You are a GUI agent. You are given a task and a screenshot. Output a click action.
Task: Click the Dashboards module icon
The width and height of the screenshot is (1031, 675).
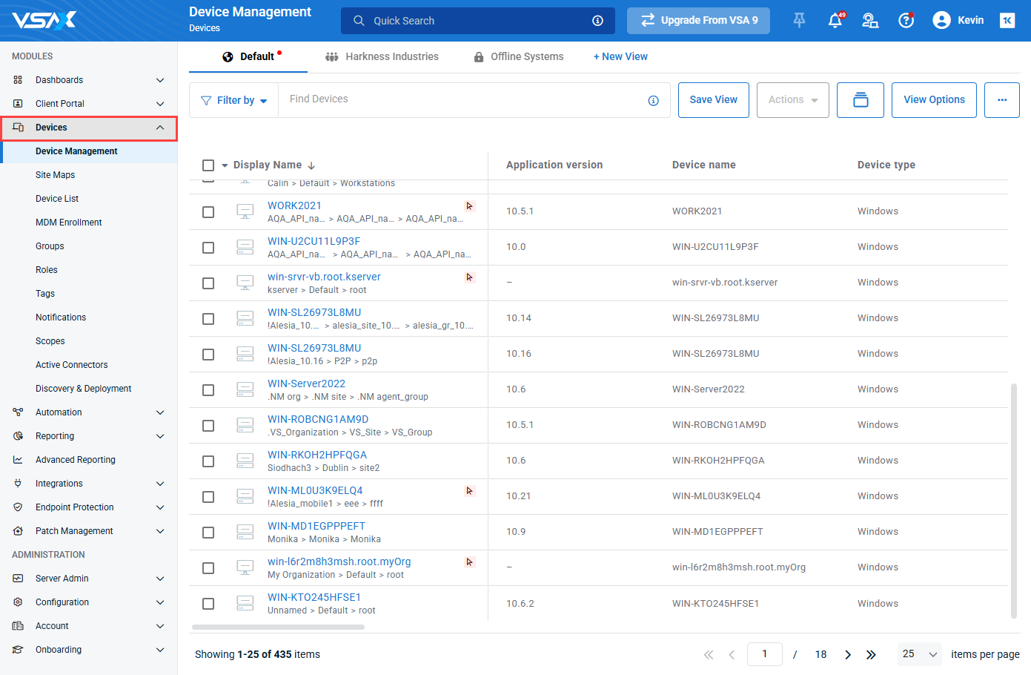click(x=18, y=80)
